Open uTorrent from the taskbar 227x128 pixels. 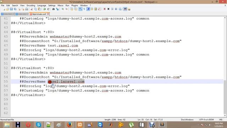(x=131, y=125)
